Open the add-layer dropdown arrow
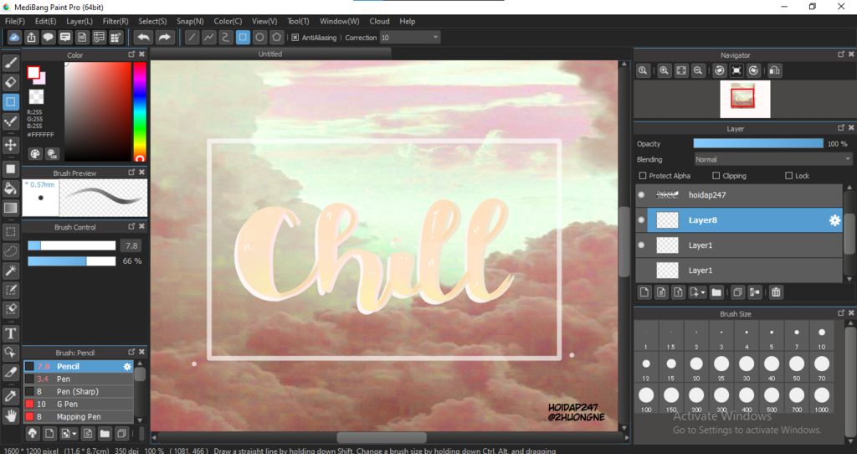This screenshot has height=454, width=857. 702,292
